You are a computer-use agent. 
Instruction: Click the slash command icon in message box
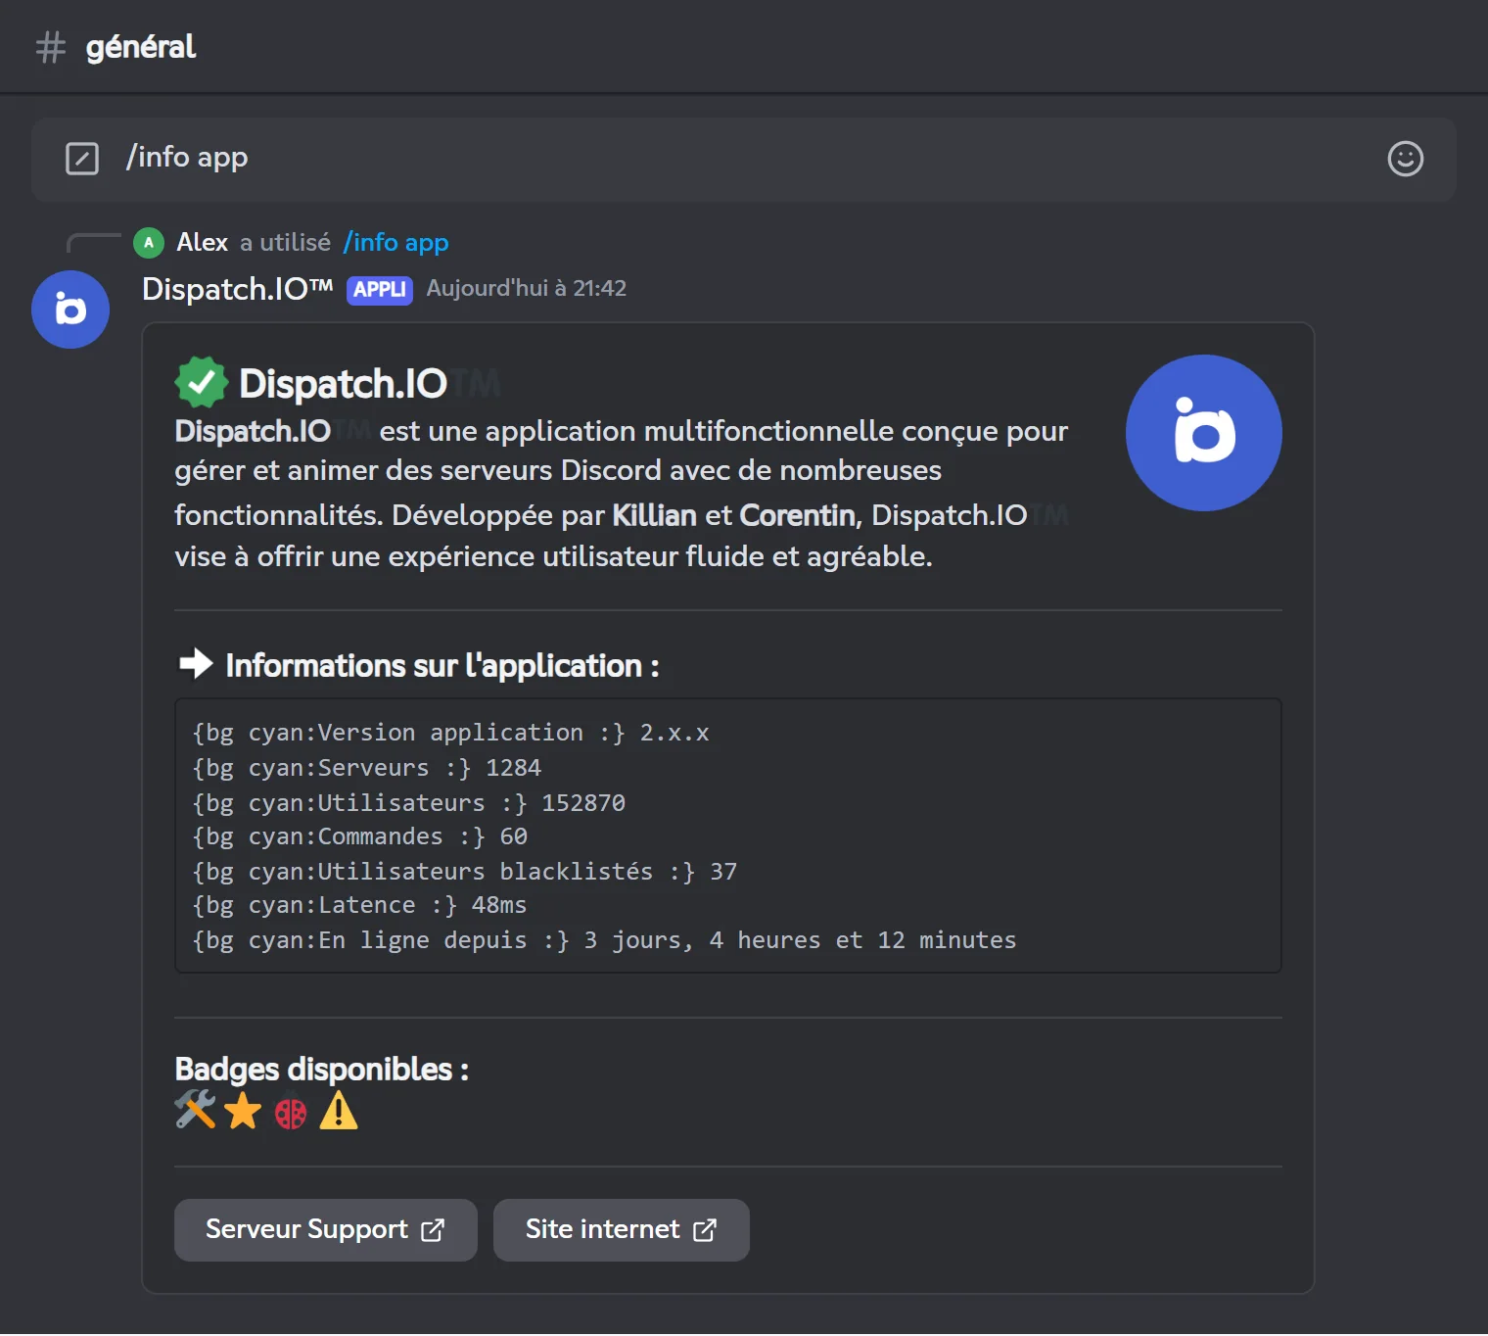point(82,159)
